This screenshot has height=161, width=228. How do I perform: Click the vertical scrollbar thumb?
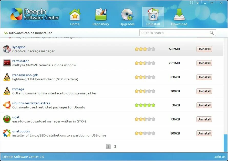pyautogui.click(x=225, y=143)
